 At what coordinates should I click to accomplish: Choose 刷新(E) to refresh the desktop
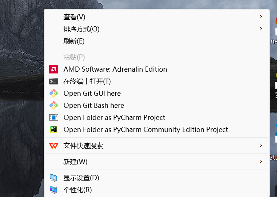coord(74,41)
